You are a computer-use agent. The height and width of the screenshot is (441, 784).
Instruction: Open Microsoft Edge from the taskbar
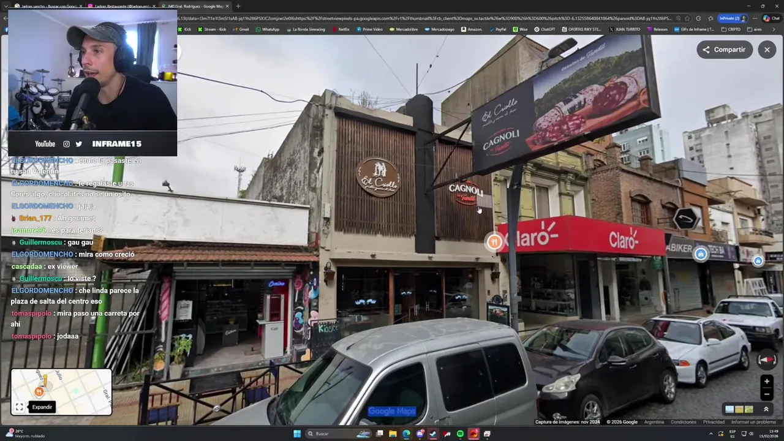tap(406, 434)
